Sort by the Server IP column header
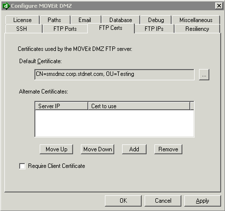Image resolution: width=225 pixels, height=211 pixels. [x=61, y=106]
